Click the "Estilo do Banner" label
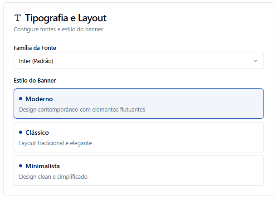Viewport: 278px width, 200px height. click(x=35, y=81)
